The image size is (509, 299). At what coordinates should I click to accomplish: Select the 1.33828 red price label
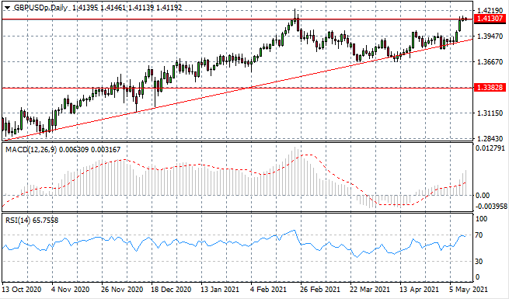tap(490, 87)
